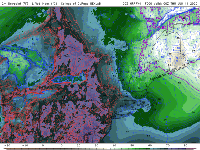
Task: Click the dewpoint reading 51 in New Hampshire
Action: tap(137, 78)
